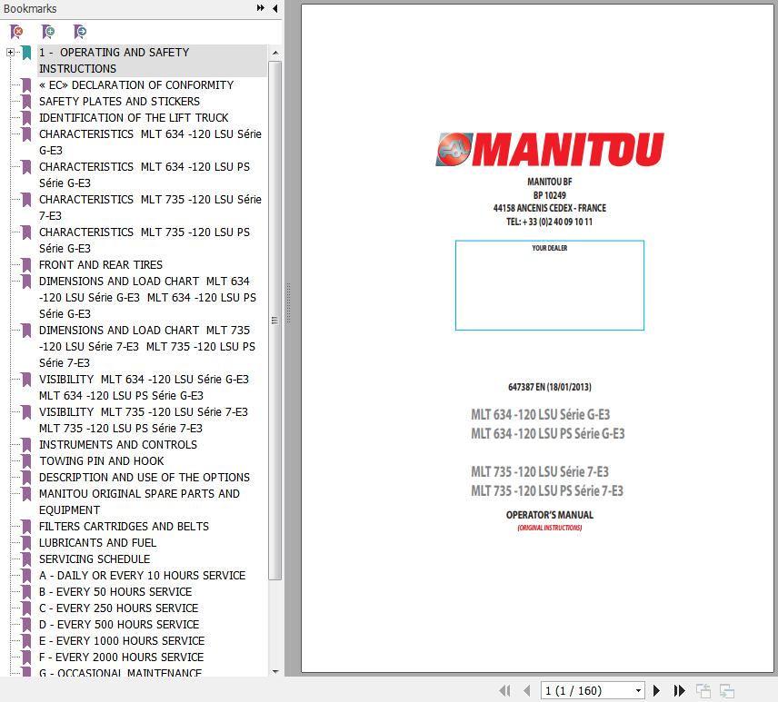This screenshot has width=778, height=702.
Task: Select FRONT AND REAR TIRES bookmark
Action: (101, 265)
